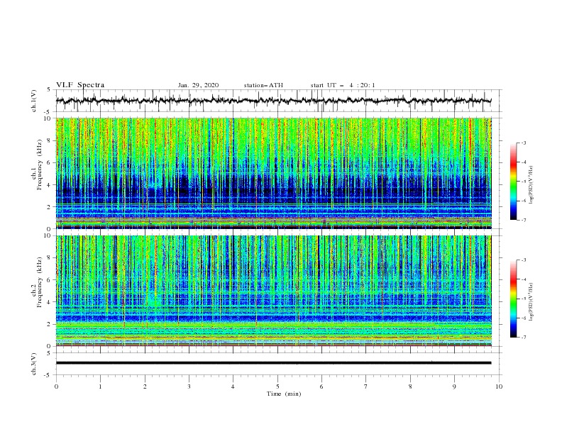562x434 pixels.
Task: Click the "ch.3(V)" axis label
Action: 34,364
